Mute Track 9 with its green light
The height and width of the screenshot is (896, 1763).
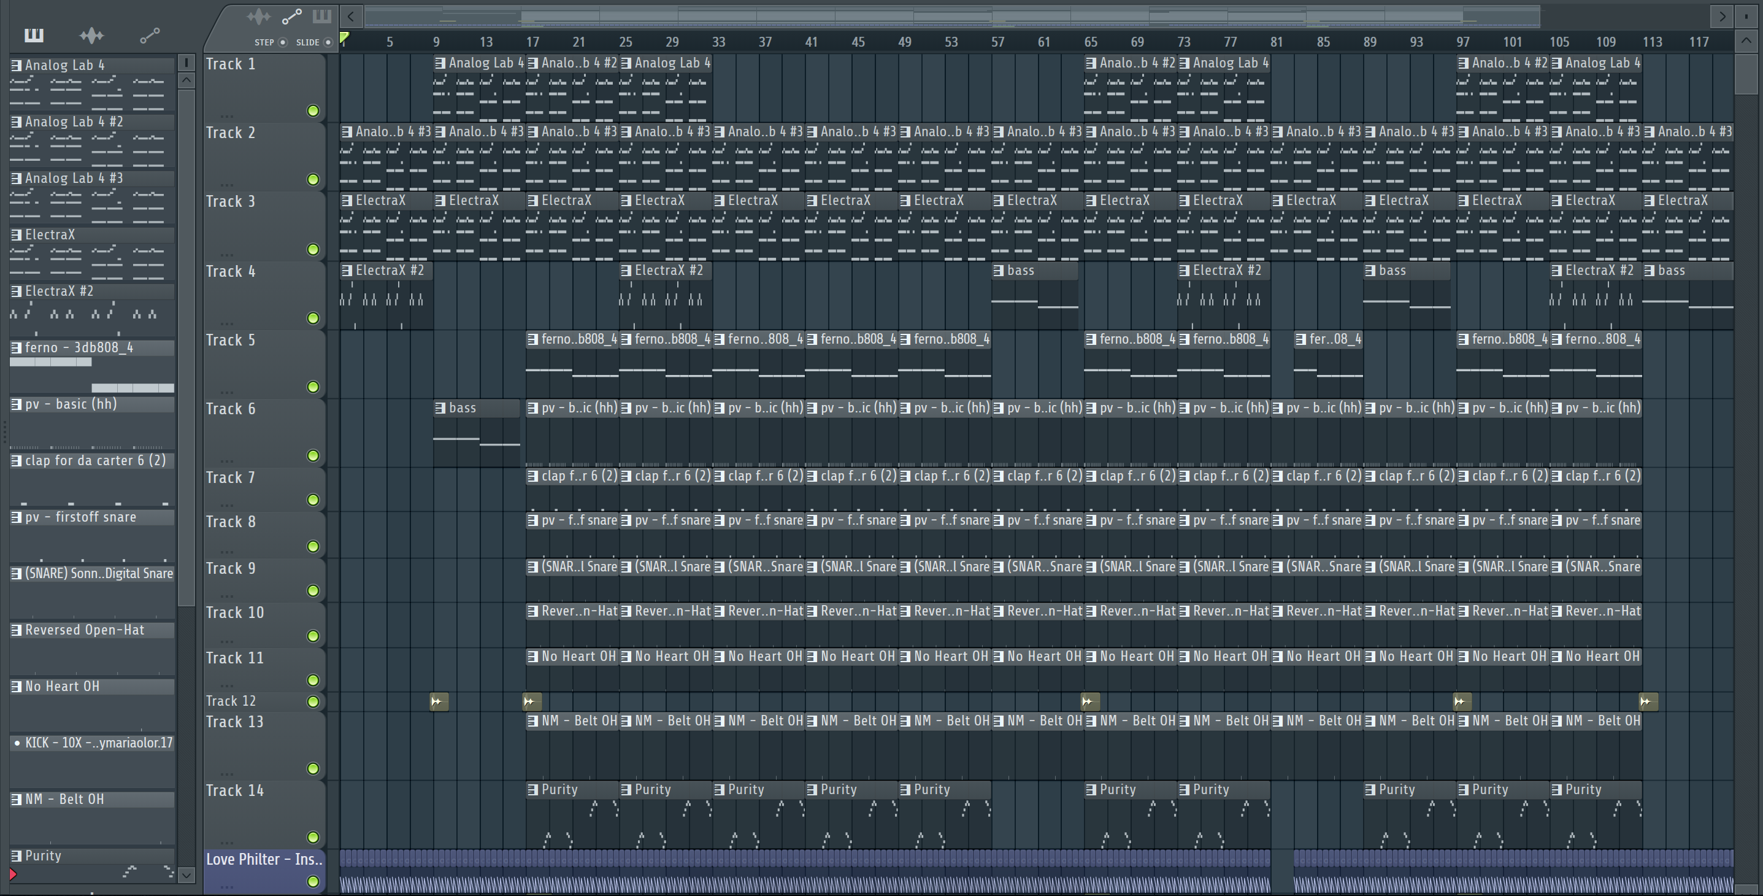tap(313, 591)
